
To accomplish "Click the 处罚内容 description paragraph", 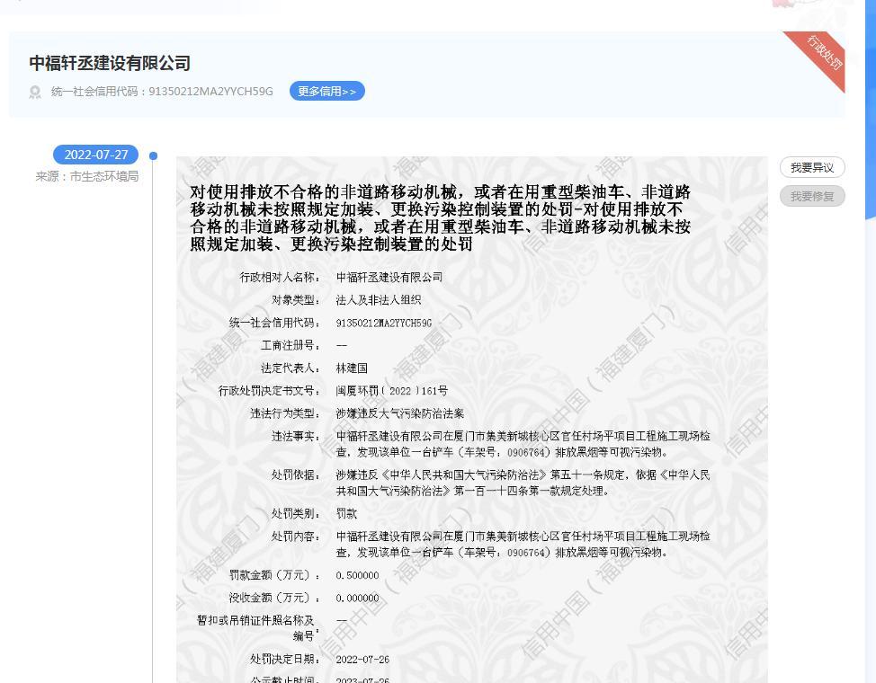I will (x=523, y=545).
